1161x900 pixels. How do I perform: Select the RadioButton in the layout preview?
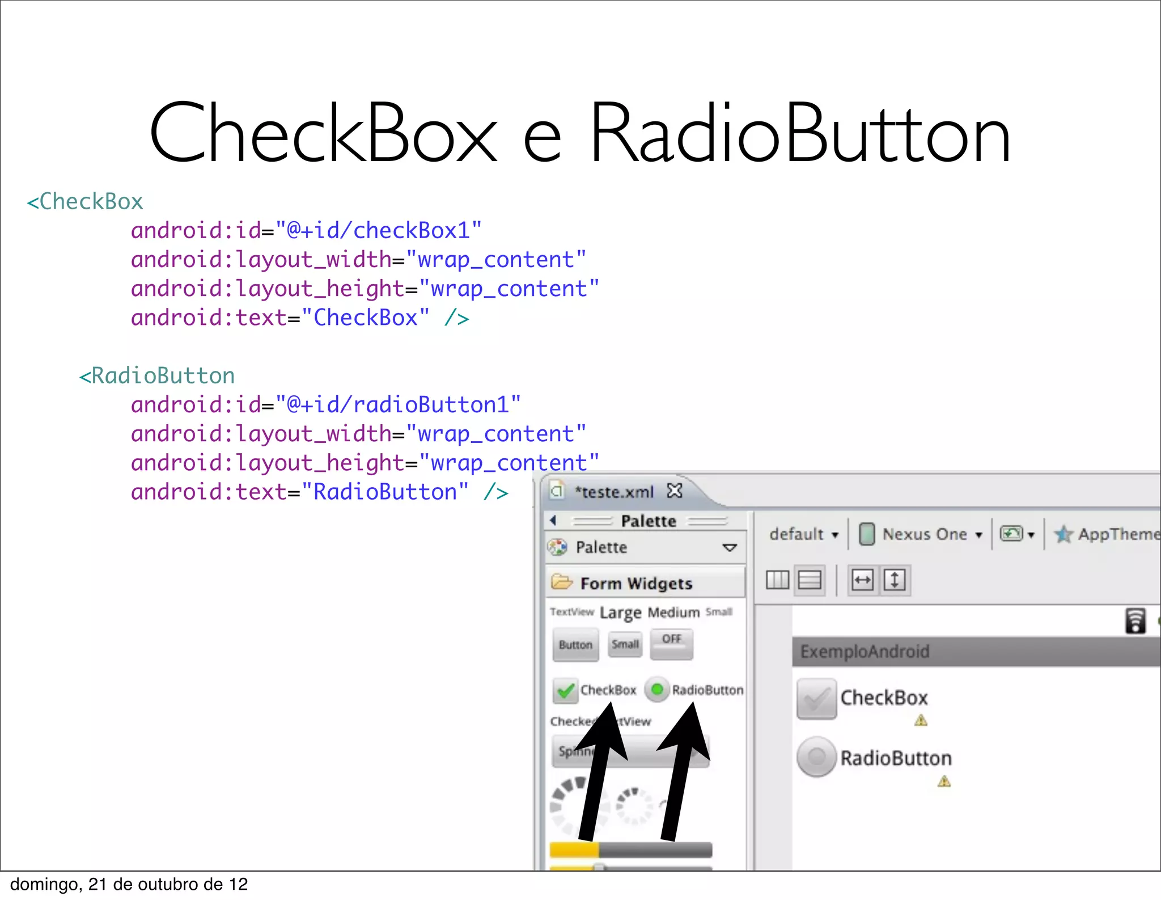pyautogui.click(x=816, y=757)
